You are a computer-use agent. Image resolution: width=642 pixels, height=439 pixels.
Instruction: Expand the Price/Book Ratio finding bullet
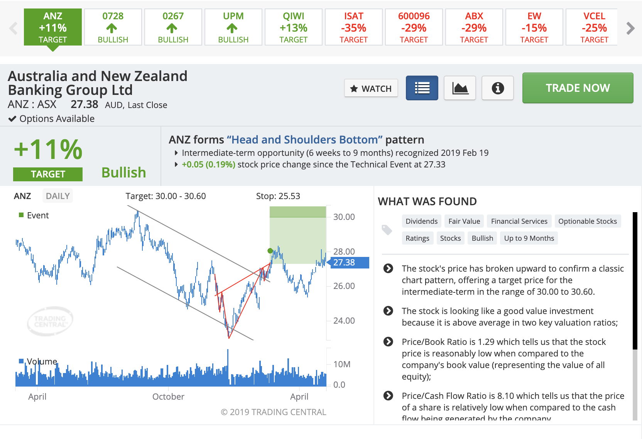[x=388, y=341]
